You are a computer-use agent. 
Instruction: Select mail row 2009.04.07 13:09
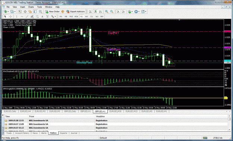pyautogui.click(x=116, y=124)
